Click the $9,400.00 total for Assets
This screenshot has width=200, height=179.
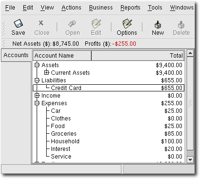coord(169,65)
